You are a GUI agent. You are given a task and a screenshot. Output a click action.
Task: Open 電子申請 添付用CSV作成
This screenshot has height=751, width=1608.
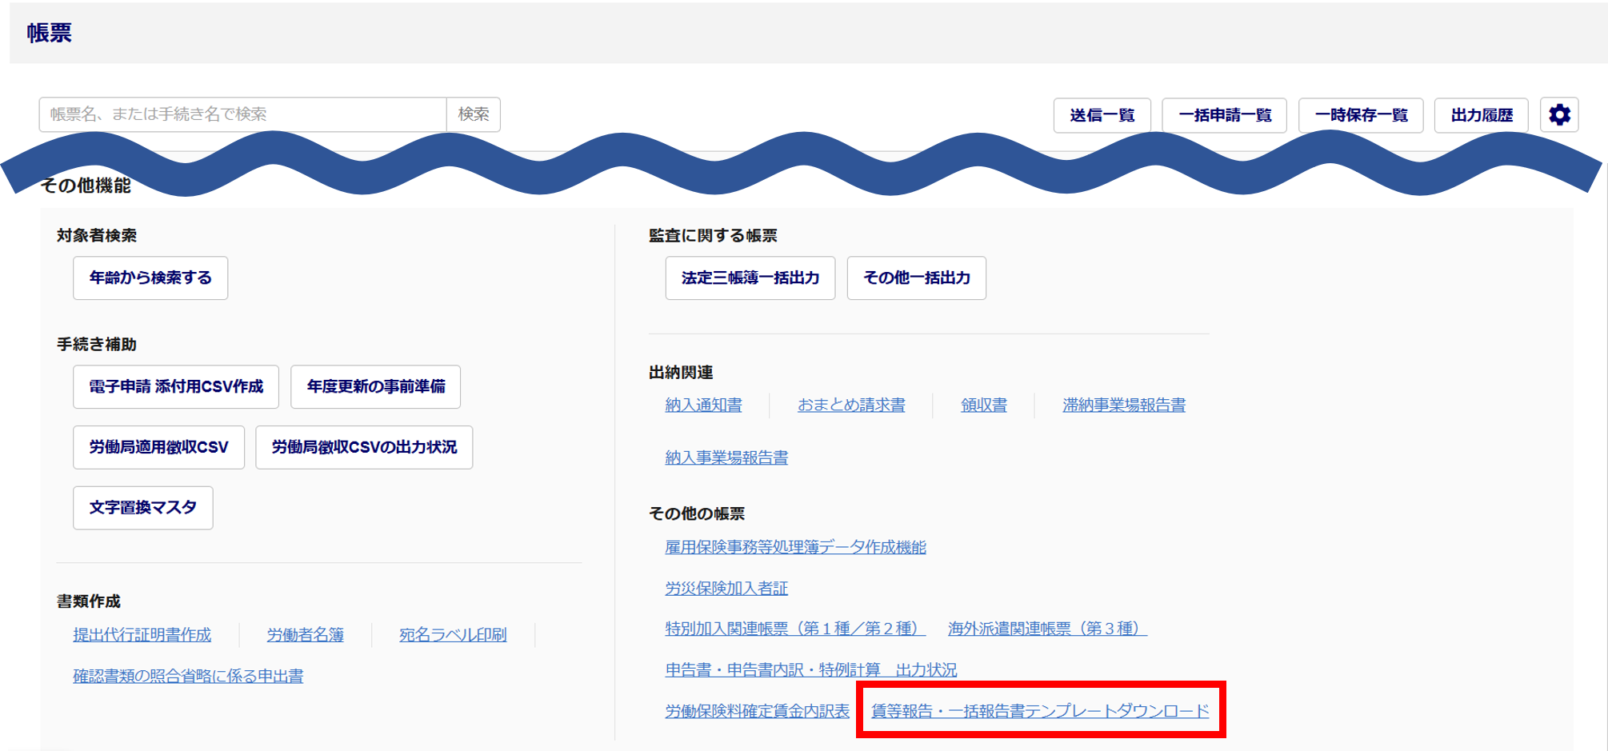click(176, 386)
